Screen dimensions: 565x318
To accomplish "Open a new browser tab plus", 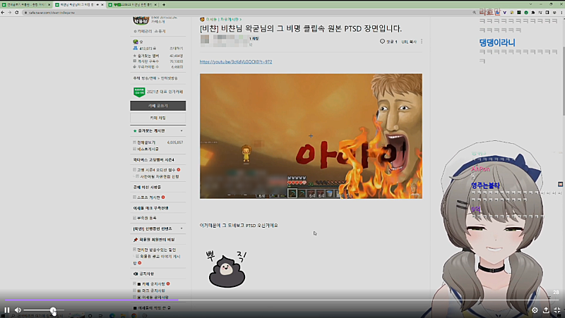I will pyautogui.click(x=164, y=5).
